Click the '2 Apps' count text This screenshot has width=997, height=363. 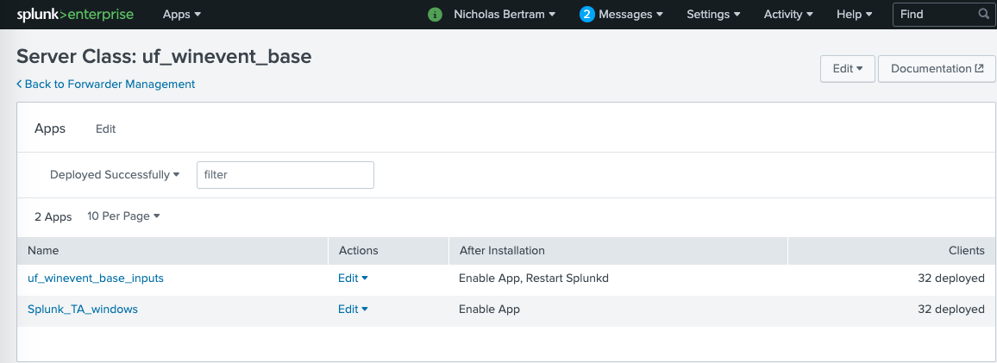(53, 216)
